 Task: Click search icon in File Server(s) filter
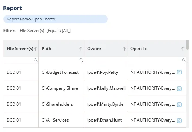[35, 60]
